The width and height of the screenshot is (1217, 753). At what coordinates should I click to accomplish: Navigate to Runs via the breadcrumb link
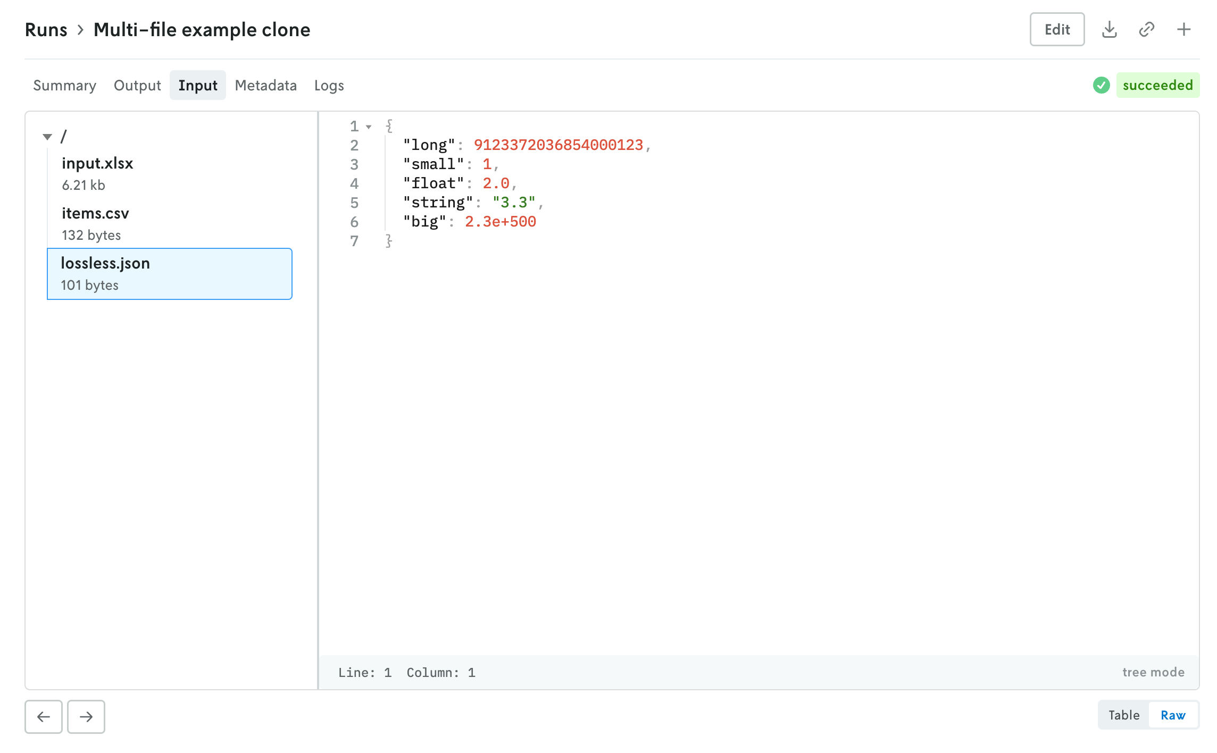(x=46, y=29)
